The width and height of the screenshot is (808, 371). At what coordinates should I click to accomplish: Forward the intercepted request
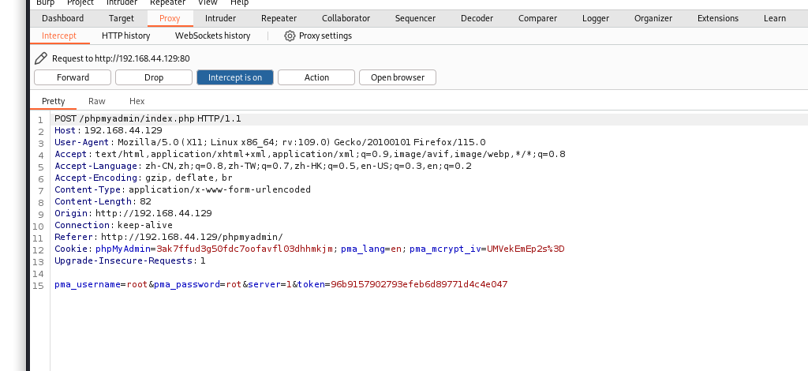(73, 77)
